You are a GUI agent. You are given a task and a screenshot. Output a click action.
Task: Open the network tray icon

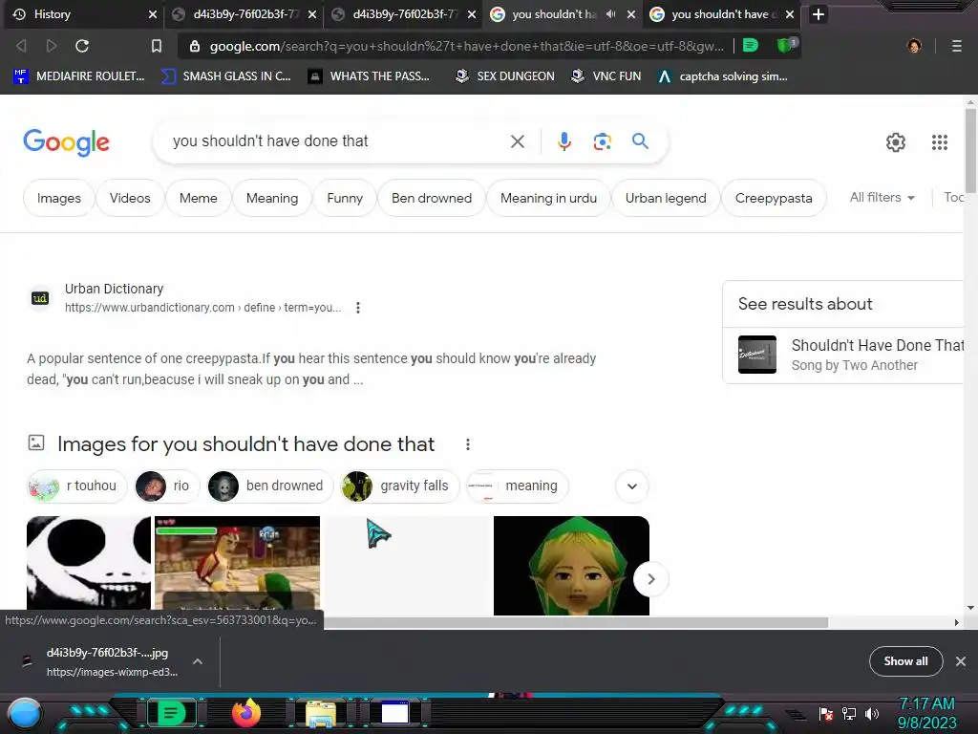849,713
